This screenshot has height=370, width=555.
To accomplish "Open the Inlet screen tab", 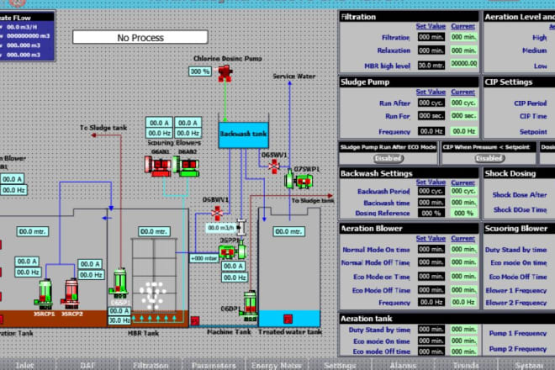I will 24,365.
